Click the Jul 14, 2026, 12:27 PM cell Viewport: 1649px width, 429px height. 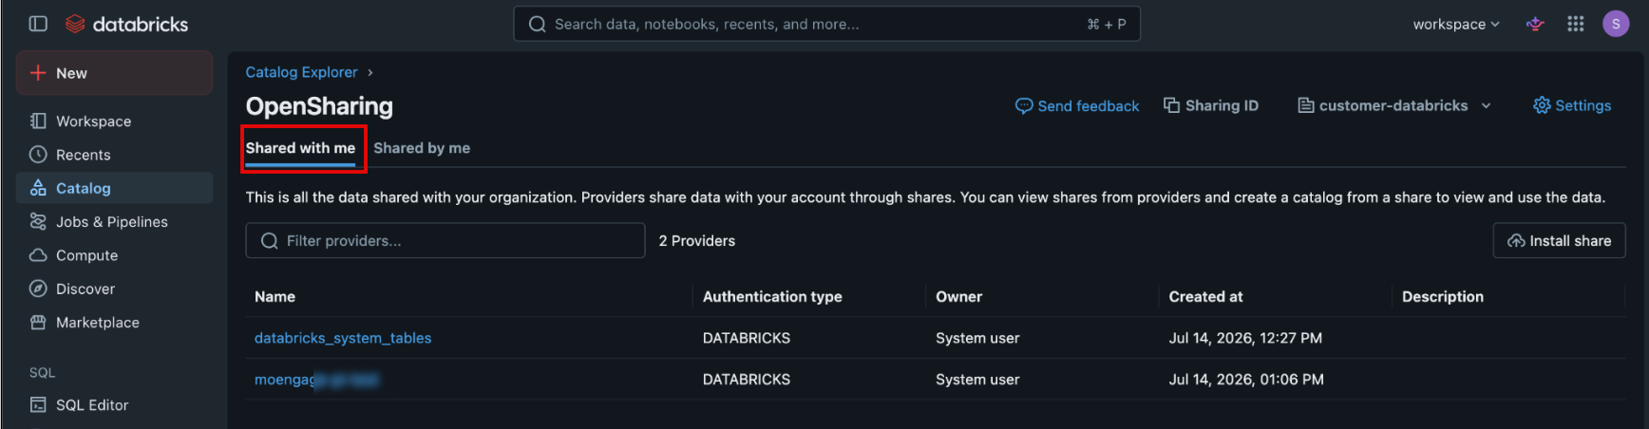[x=1245, y=338]
